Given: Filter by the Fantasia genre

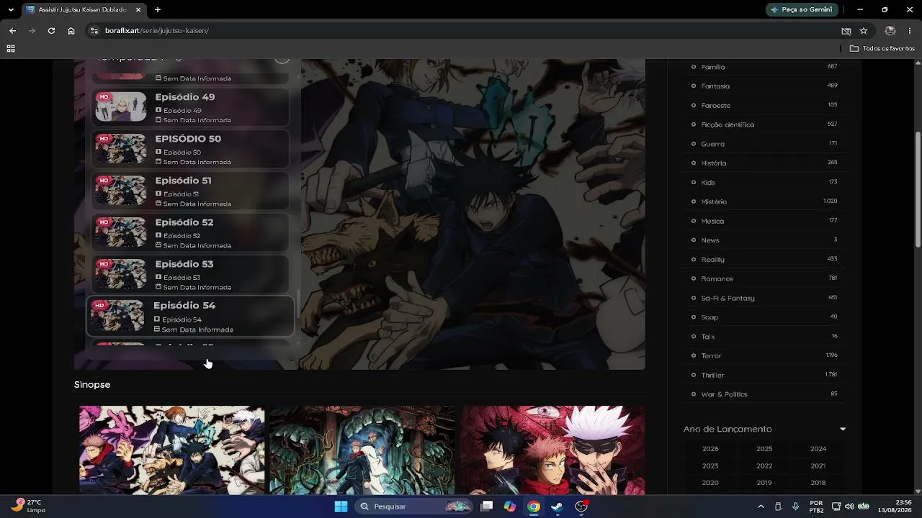Looking at the screenshot, I should coord(715,86).
